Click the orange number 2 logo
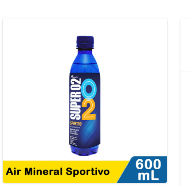Image resolution: width=190 pixels, height=190 pixels. (x=89, y=110)
